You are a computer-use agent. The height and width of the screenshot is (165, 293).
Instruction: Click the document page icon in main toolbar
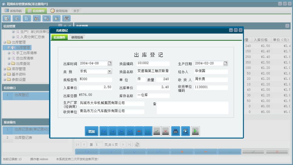point(26,18)
